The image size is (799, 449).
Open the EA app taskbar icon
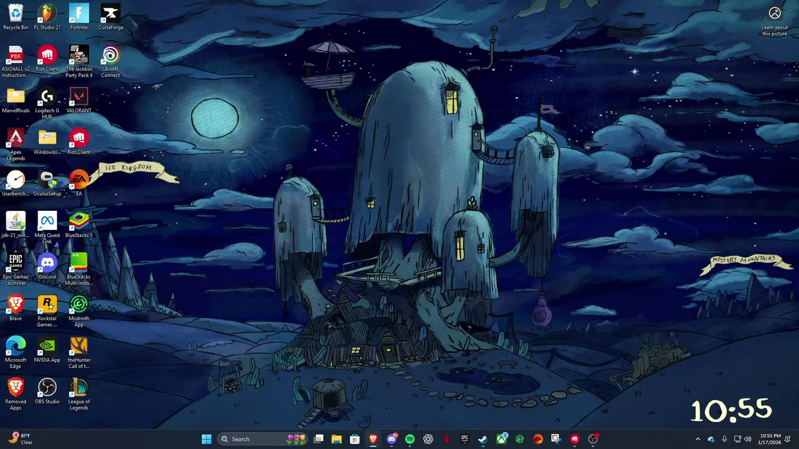(x=537, y=439)
